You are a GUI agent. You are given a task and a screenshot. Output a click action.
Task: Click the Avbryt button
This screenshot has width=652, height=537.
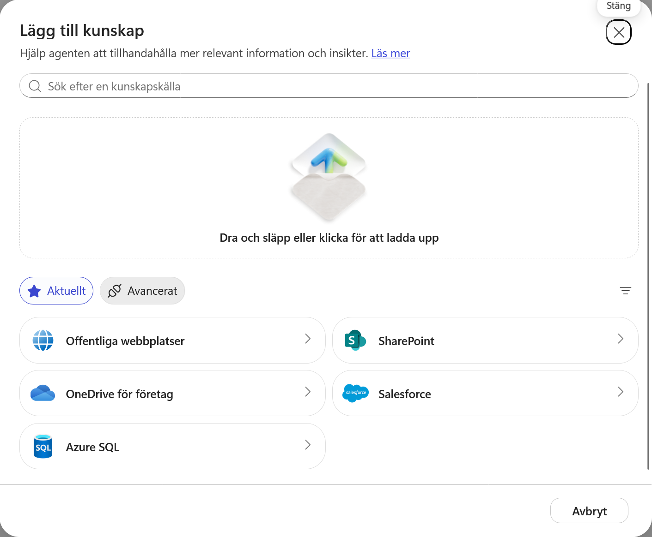(x=589, y=511)
